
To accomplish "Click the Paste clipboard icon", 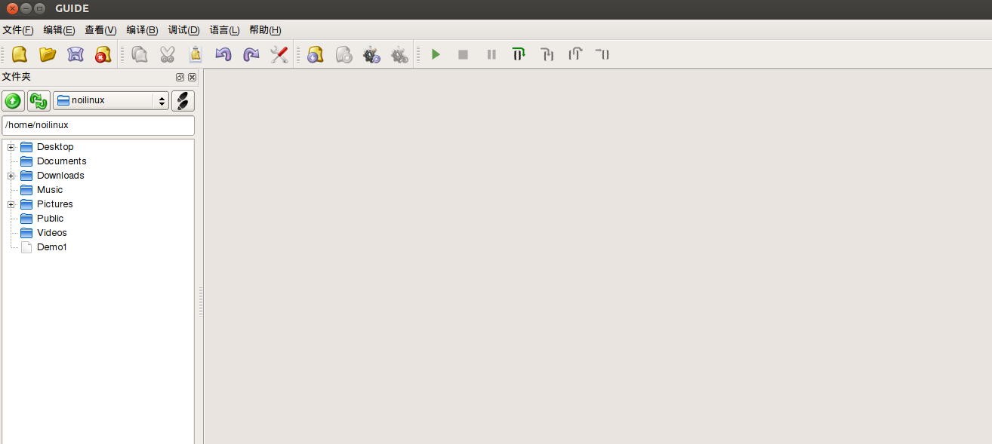I will [x=196, y=54].
